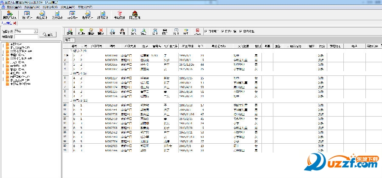
Task: Focus the search content input field
Action: [26, 37]
